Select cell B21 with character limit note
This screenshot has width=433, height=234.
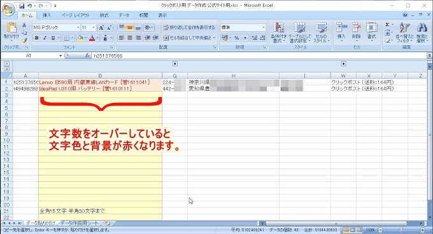[100, 211]
